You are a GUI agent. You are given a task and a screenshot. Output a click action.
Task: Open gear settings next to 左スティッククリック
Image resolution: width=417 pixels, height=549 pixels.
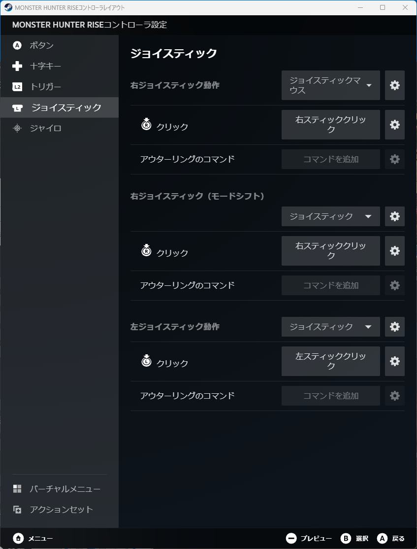[394, 361]
